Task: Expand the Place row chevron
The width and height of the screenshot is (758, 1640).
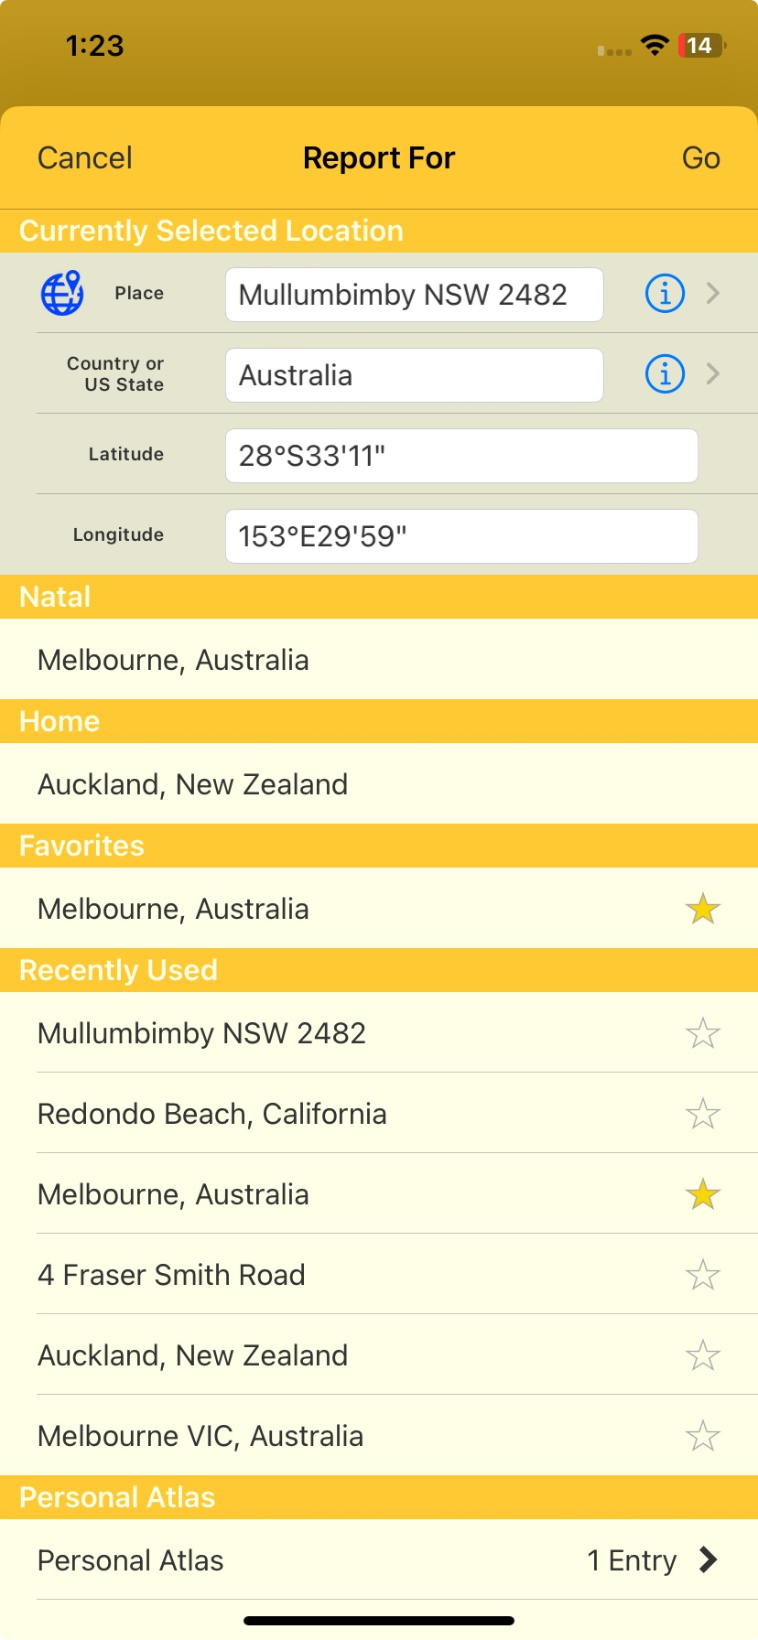Action: (713, 293)
